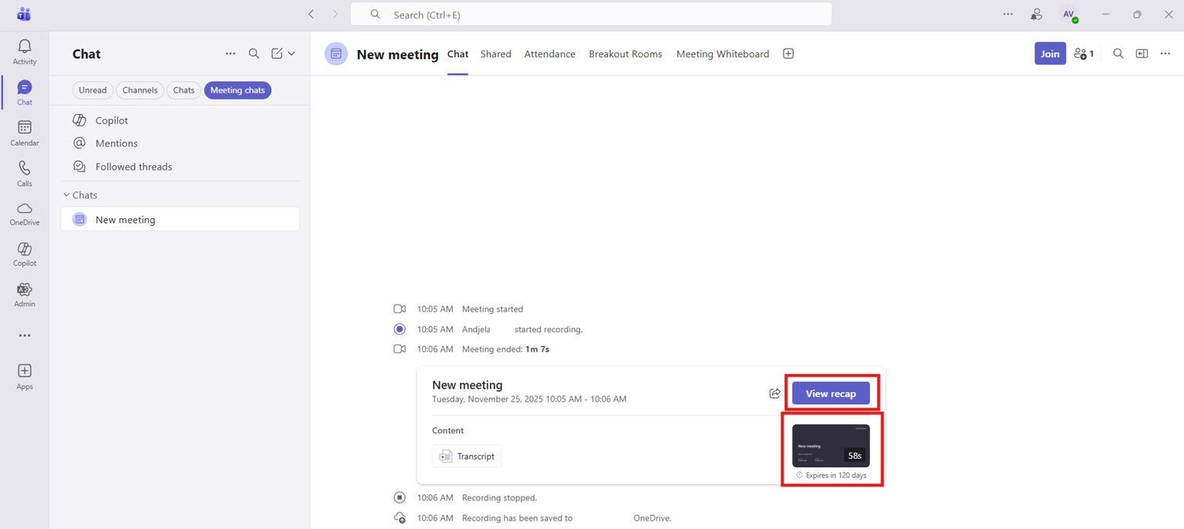The width and height of the screenshot is (1184, 529).
Task: Open the new chat dropdown arrow
Action: [x=291, y=54]
